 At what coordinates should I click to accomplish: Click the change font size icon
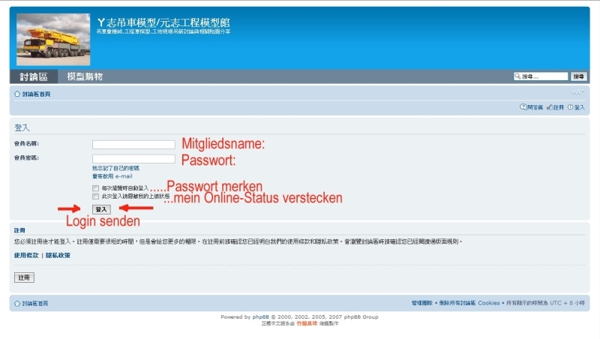coord(577,93)
